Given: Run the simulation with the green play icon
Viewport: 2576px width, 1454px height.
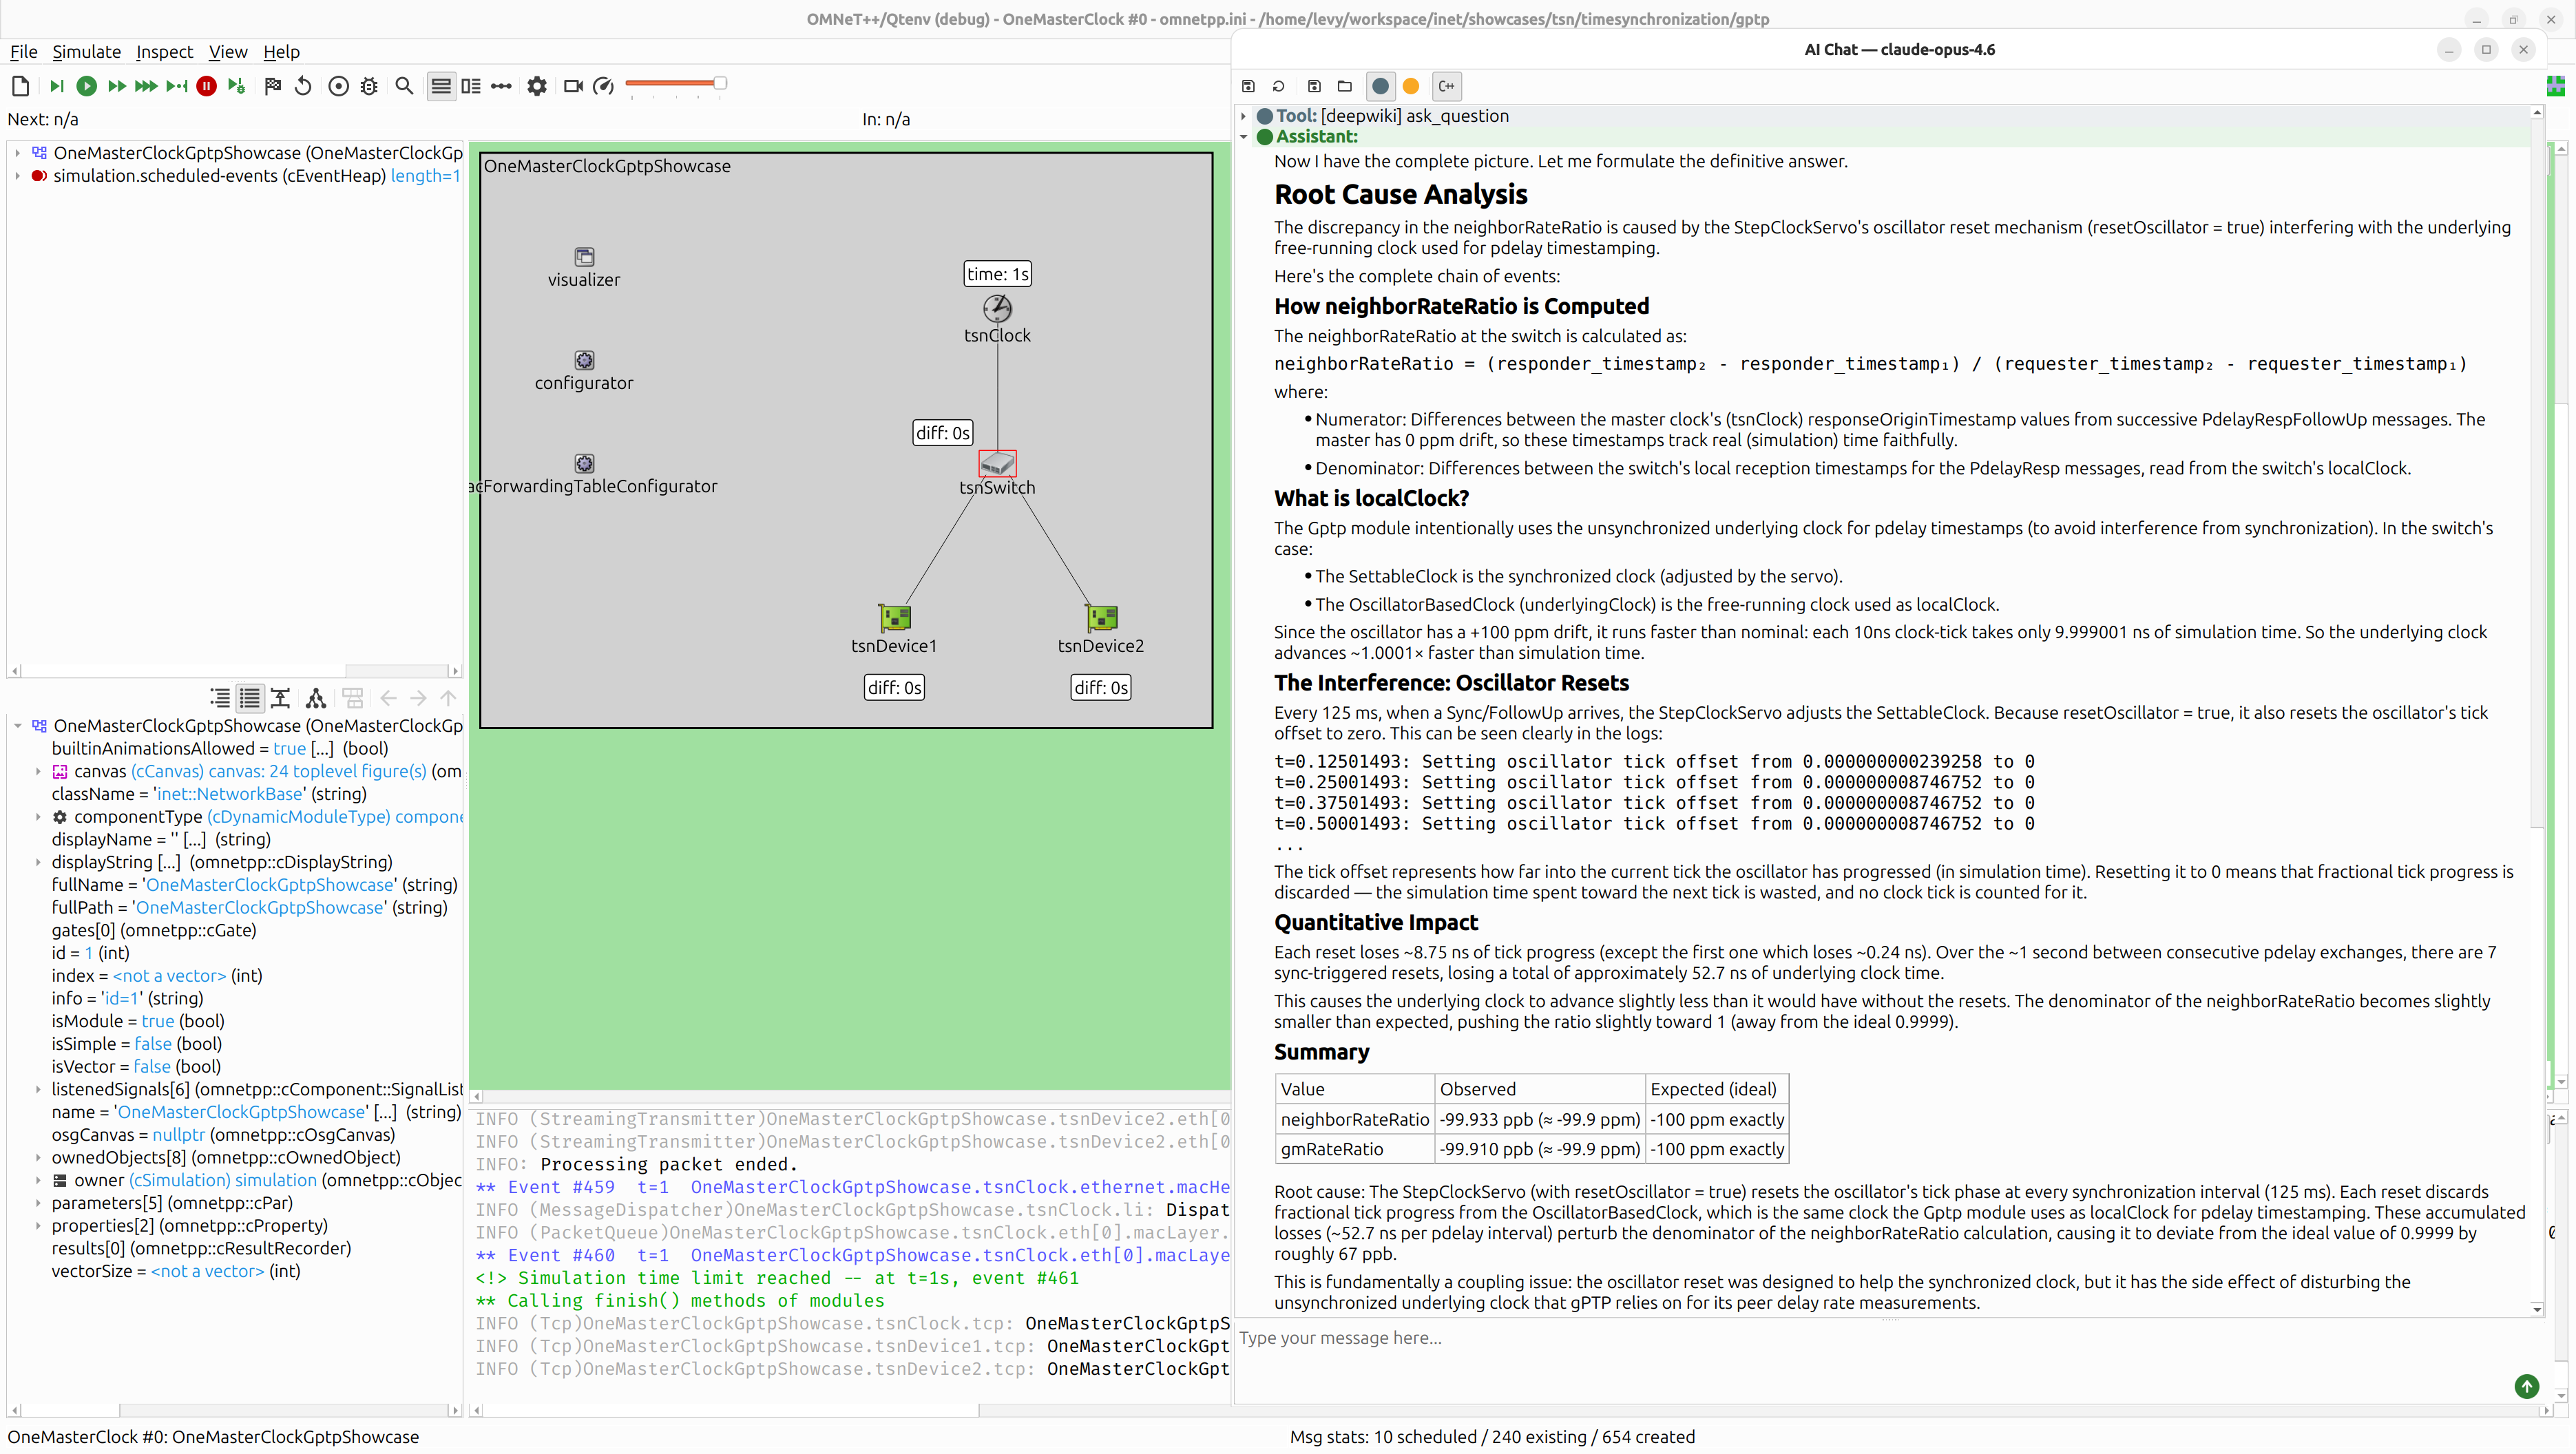Looking at the screenshot, I should [87, 86].
